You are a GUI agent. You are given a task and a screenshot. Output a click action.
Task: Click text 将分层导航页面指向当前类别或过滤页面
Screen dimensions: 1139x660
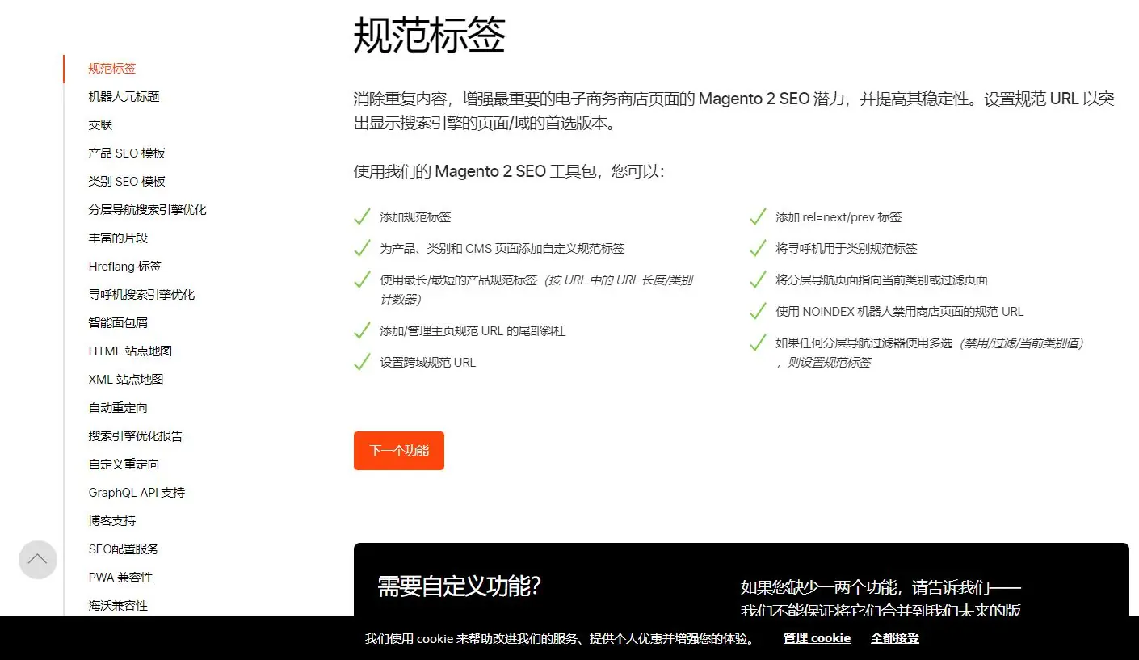(x=881, y=280)
